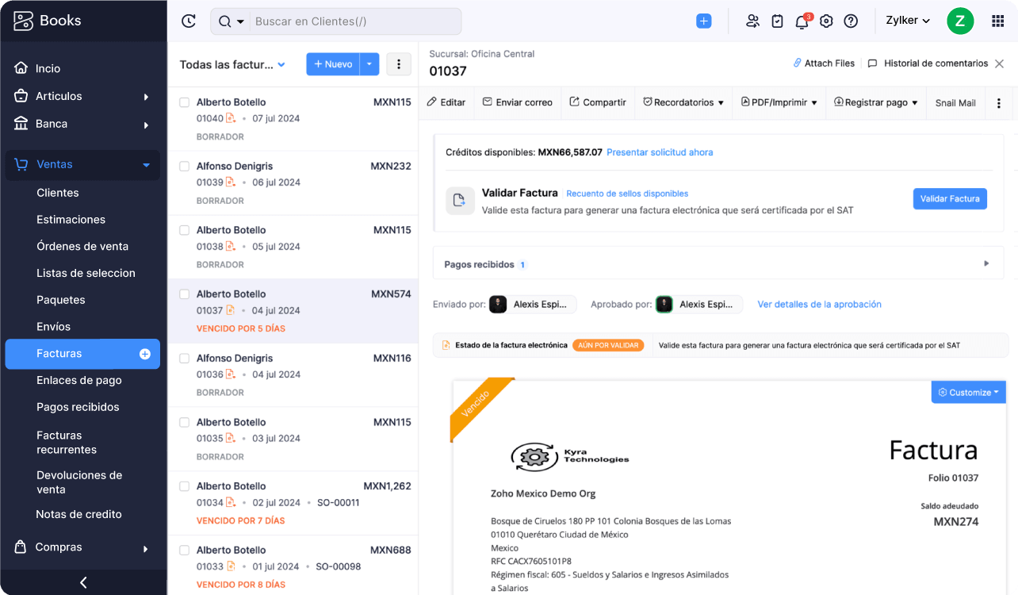Click the plus icon on Facturas
This screenshot has height=595, width=1018.
(145, 354)
